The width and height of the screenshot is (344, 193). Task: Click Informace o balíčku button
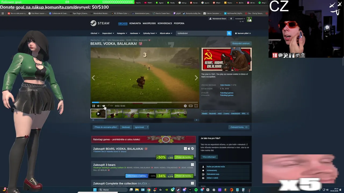pyautogui.click(x=137, y=176)
